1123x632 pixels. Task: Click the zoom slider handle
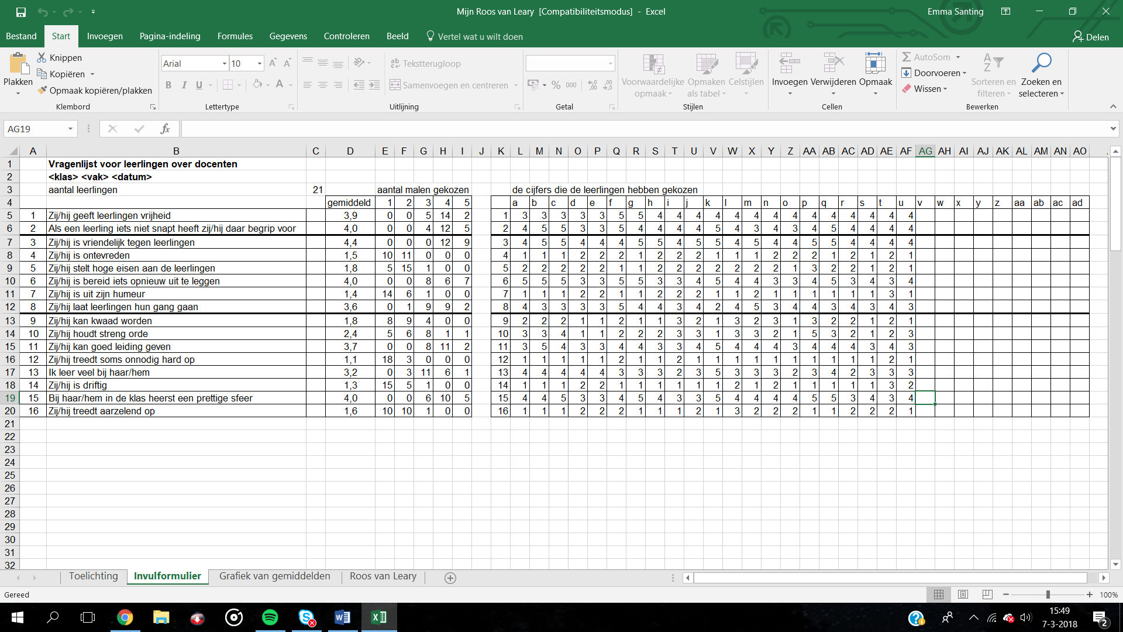(1048, 595)
